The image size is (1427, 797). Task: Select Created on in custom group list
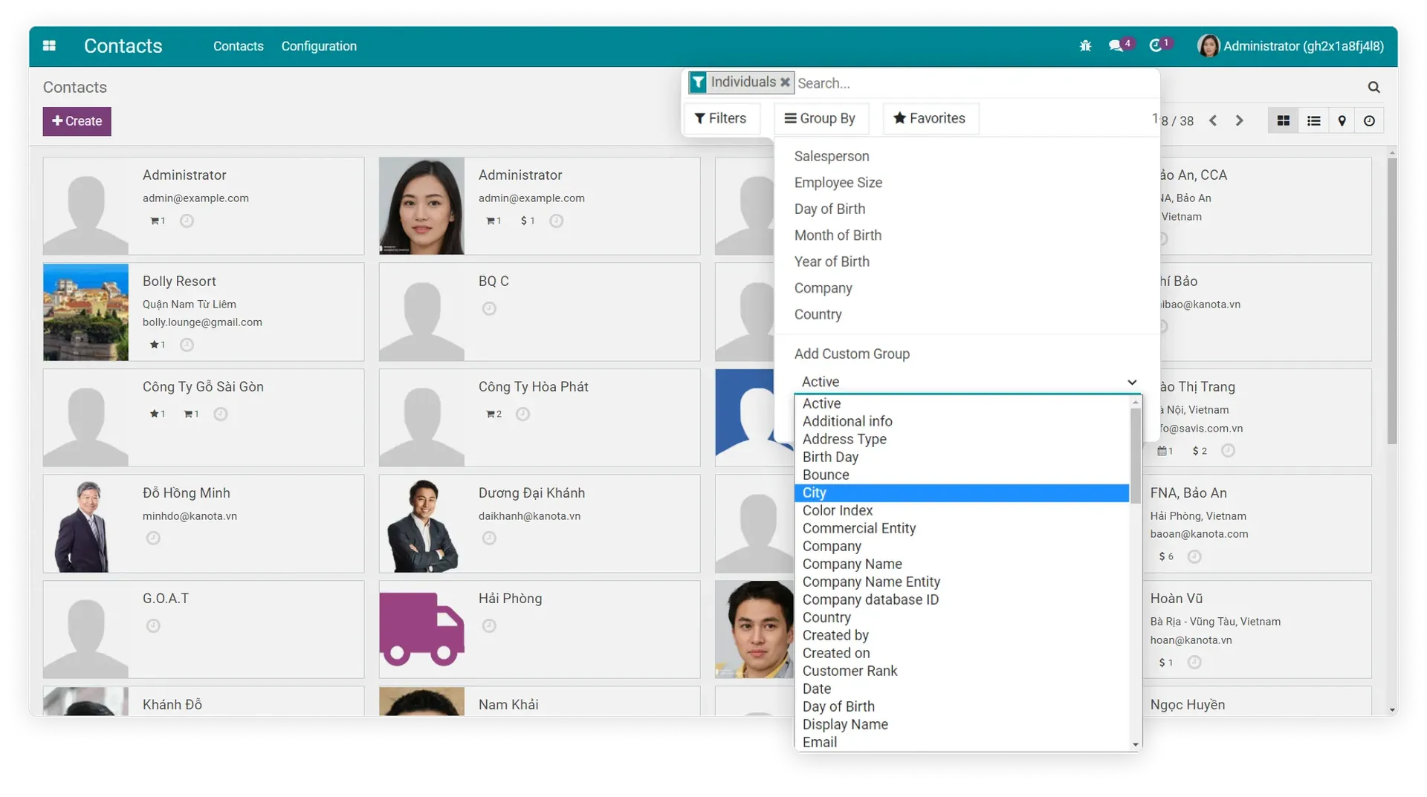tap(962, 653)
